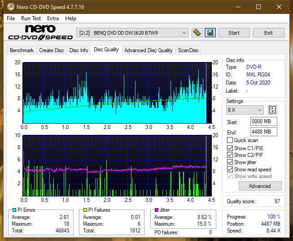Click PI Failures total 1812
The image size is (293, 241).
[x=135, y=231]
